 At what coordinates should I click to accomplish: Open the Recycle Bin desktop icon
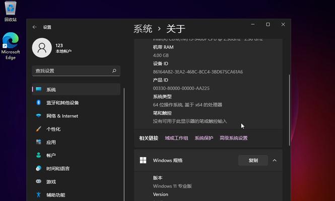pos(10,11)
